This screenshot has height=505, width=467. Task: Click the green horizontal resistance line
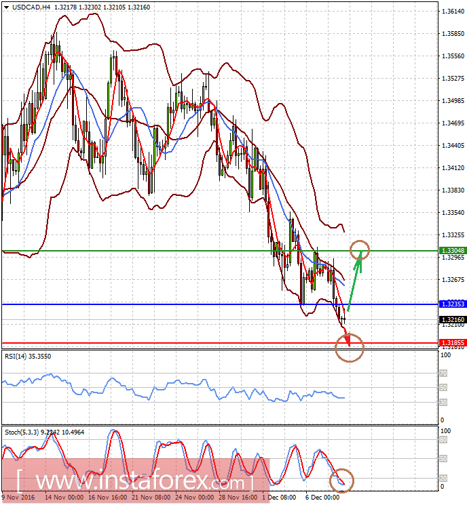click(x=220, y=251)
